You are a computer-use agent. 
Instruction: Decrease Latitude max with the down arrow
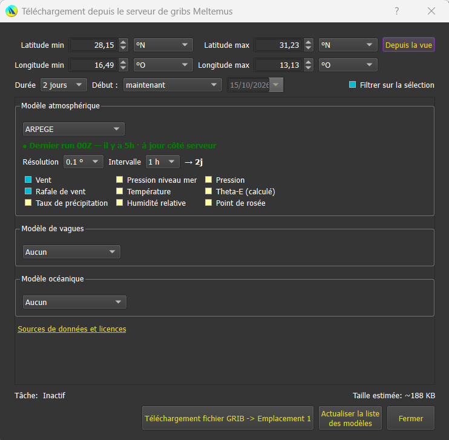coord(308,48)
